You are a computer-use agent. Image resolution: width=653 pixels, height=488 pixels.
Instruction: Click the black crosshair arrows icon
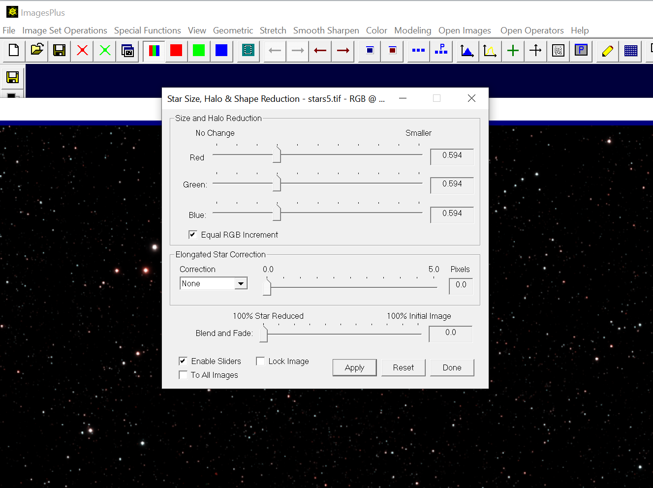pyautogui.click(x=535, y=50)
